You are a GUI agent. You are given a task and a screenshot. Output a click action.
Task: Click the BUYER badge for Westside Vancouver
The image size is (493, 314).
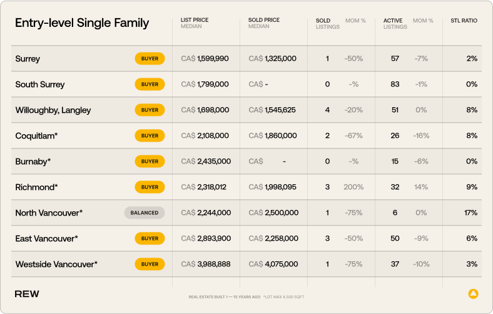tap(150, 264)
